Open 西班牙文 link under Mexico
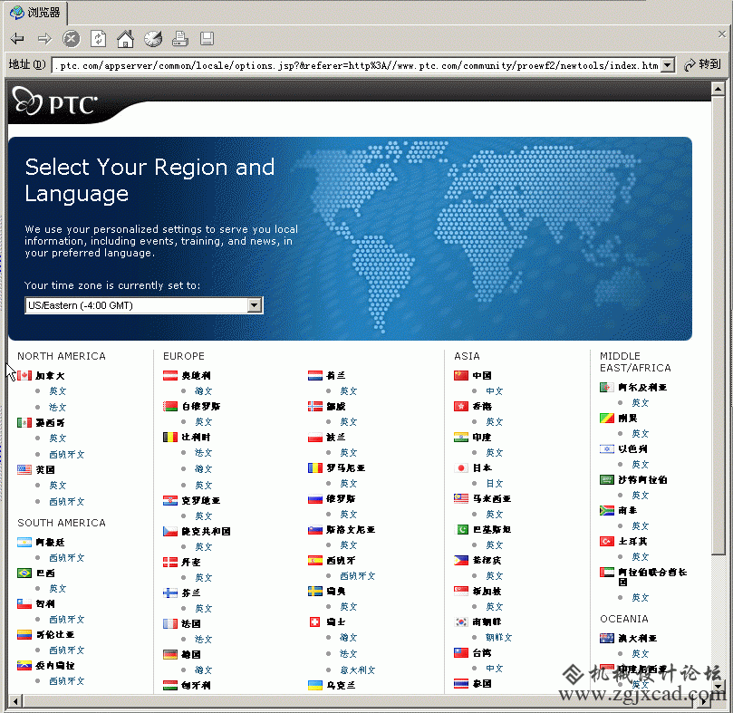This screenshot has width=733, height=713. click(x=67, y=455)
